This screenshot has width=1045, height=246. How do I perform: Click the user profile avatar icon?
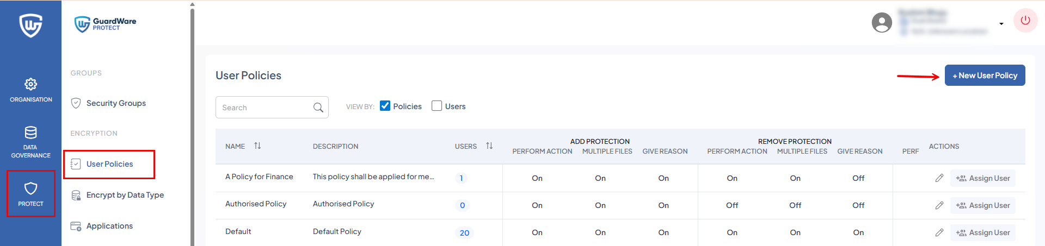(882, 22)
